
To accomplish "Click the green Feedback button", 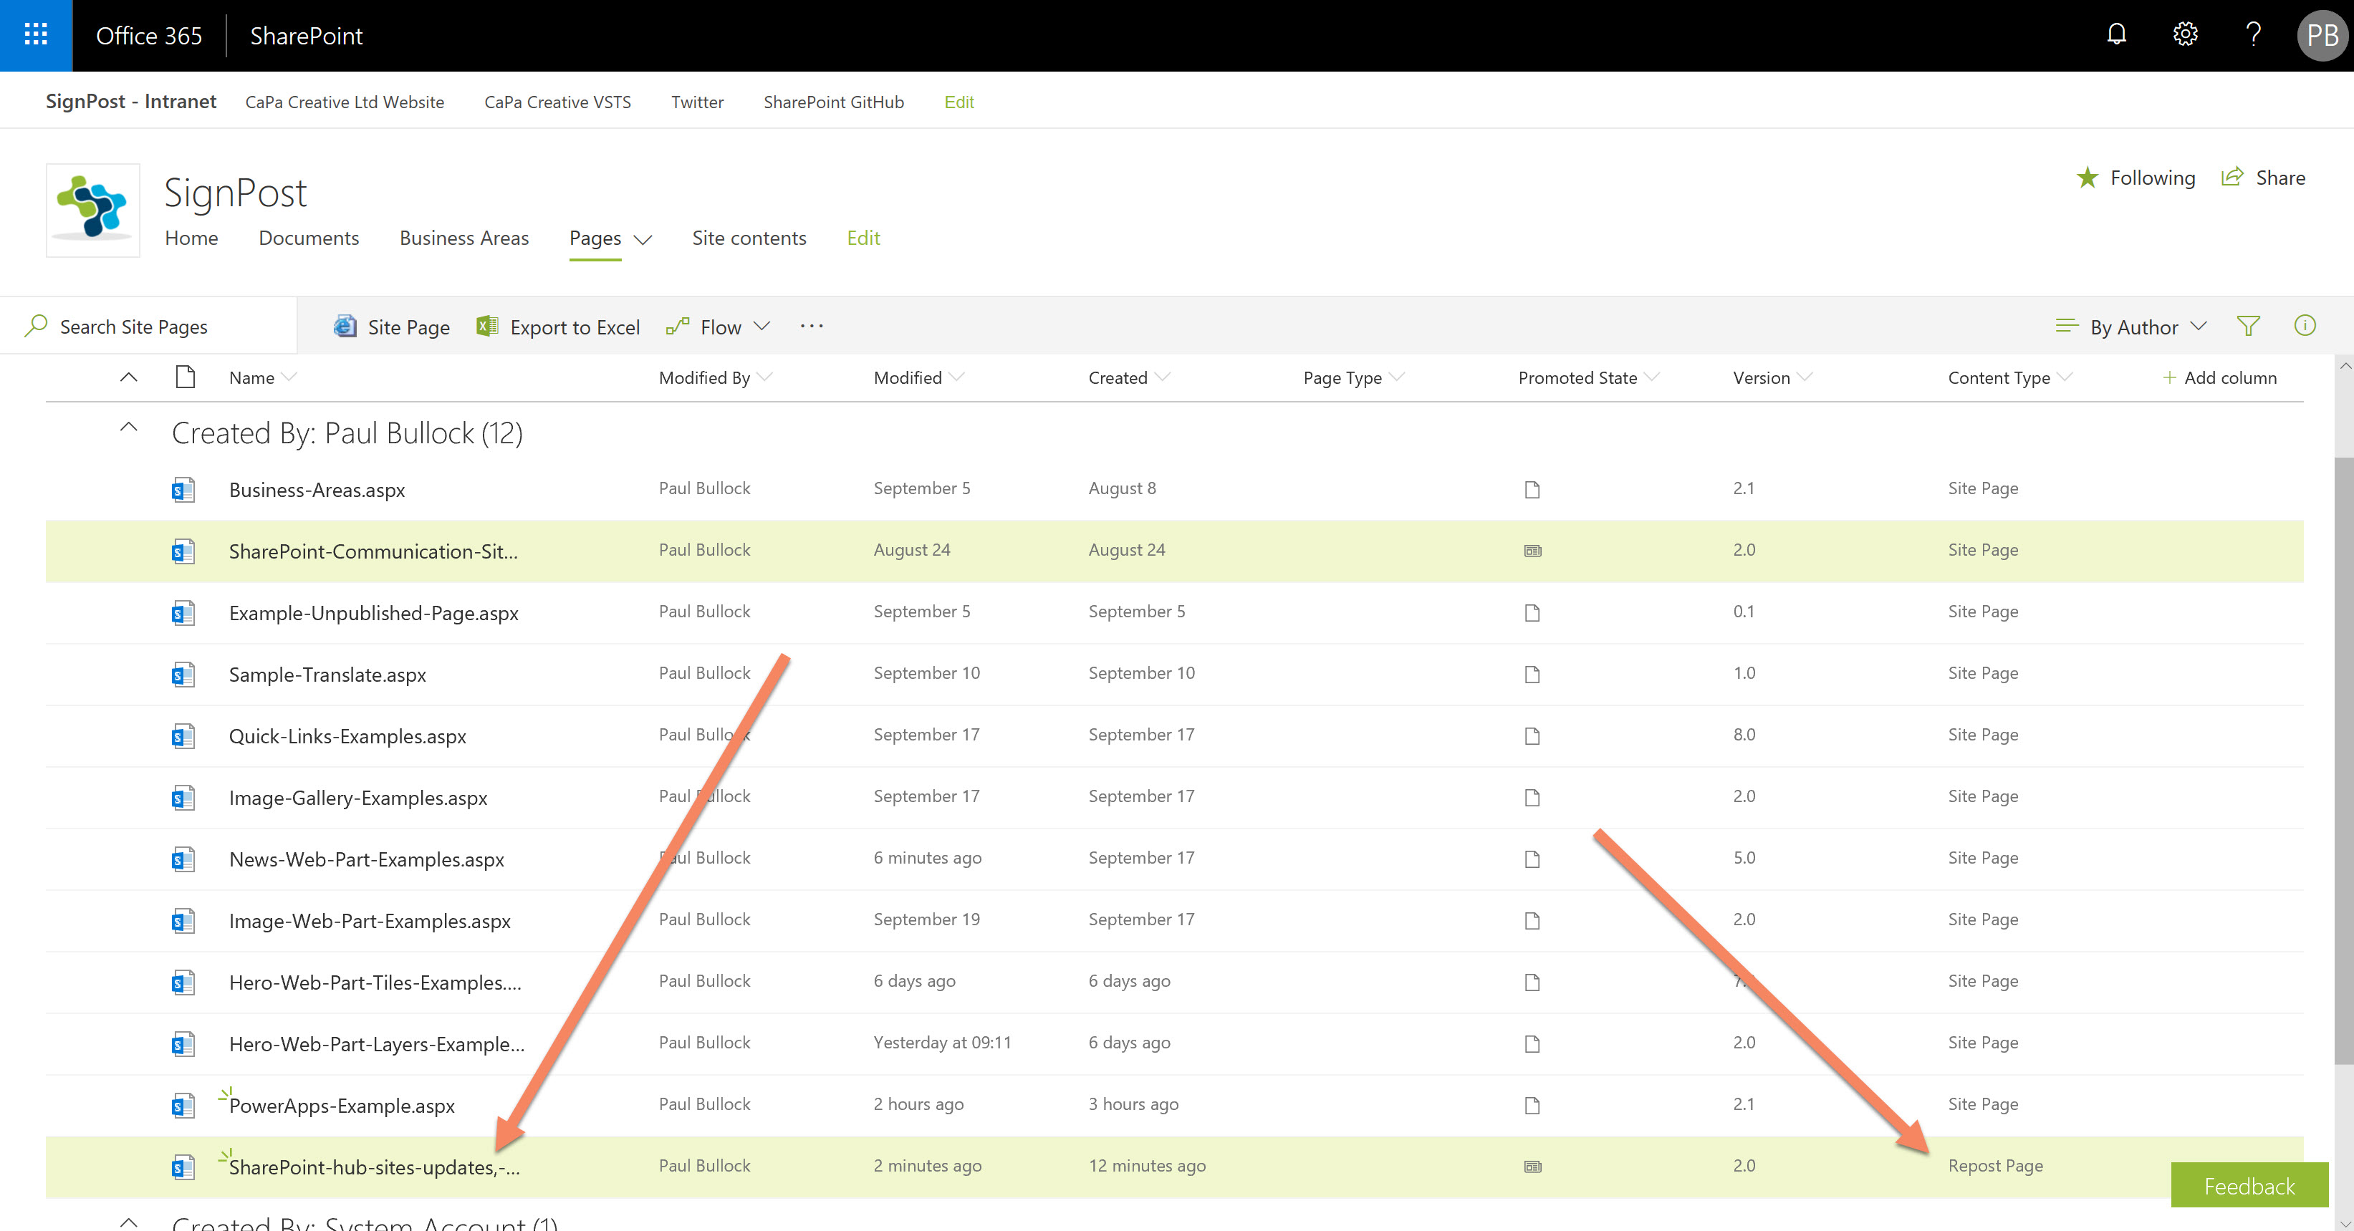I will coord(2248,1185).
